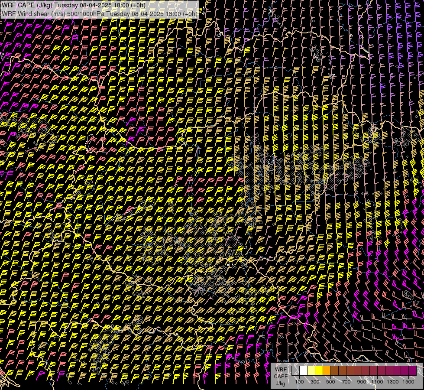
Task: Click the 1100 label in the legend
Action: pyautogui.click(x=377, y=382)
